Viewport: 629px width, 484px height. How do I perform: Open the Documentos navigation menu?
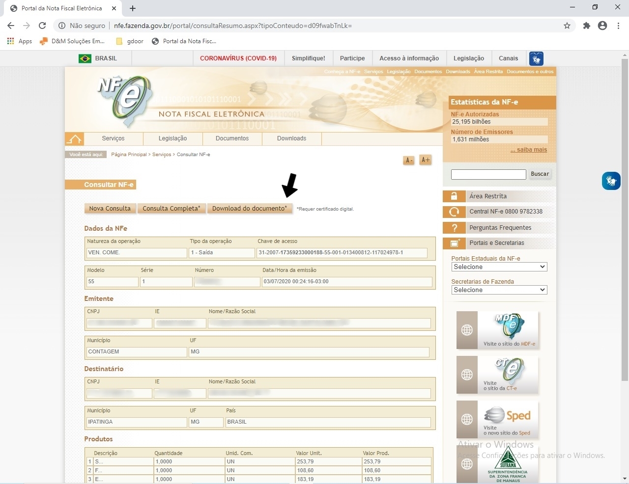(232, 138)
